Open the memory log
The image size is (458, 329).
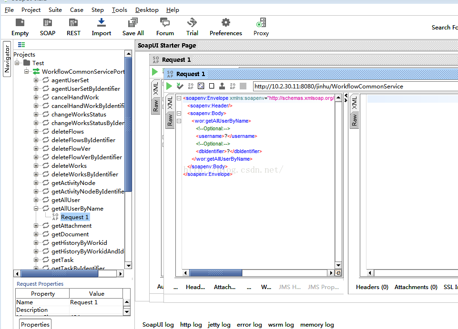(317, 325)
